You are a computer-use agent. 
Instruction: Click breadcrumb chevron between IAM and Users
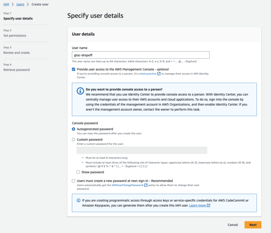pyautogui.click(x=13, y=4)
